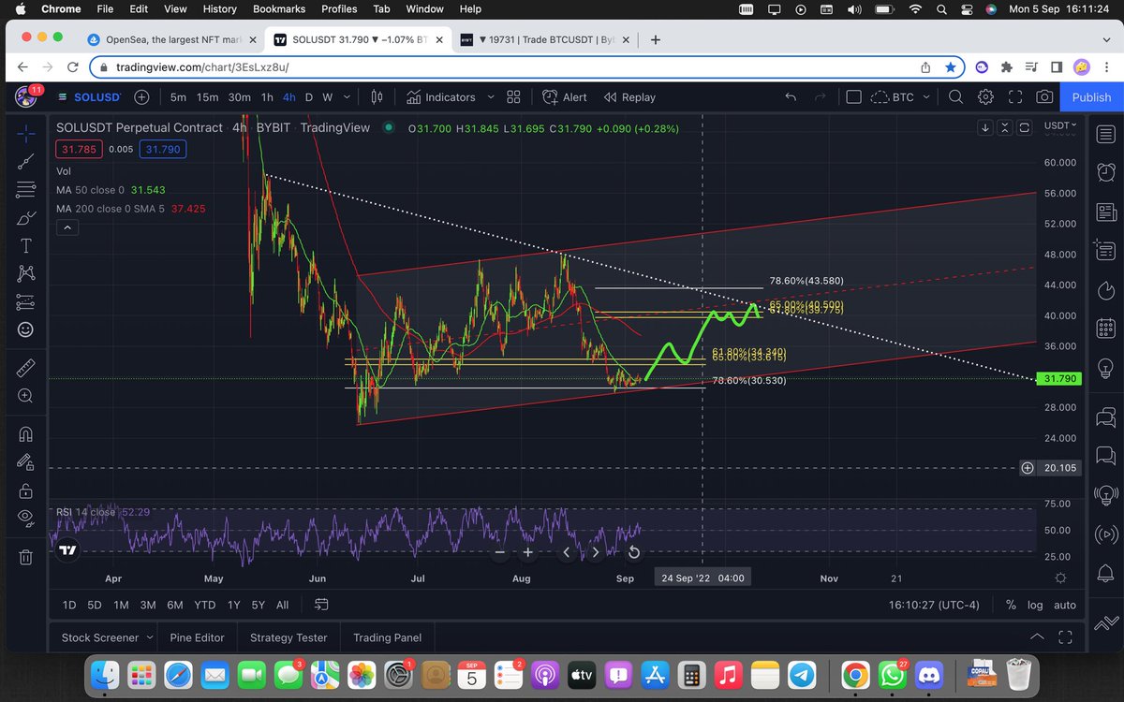Toggle percent scale mode

(x=1011, y=605)
